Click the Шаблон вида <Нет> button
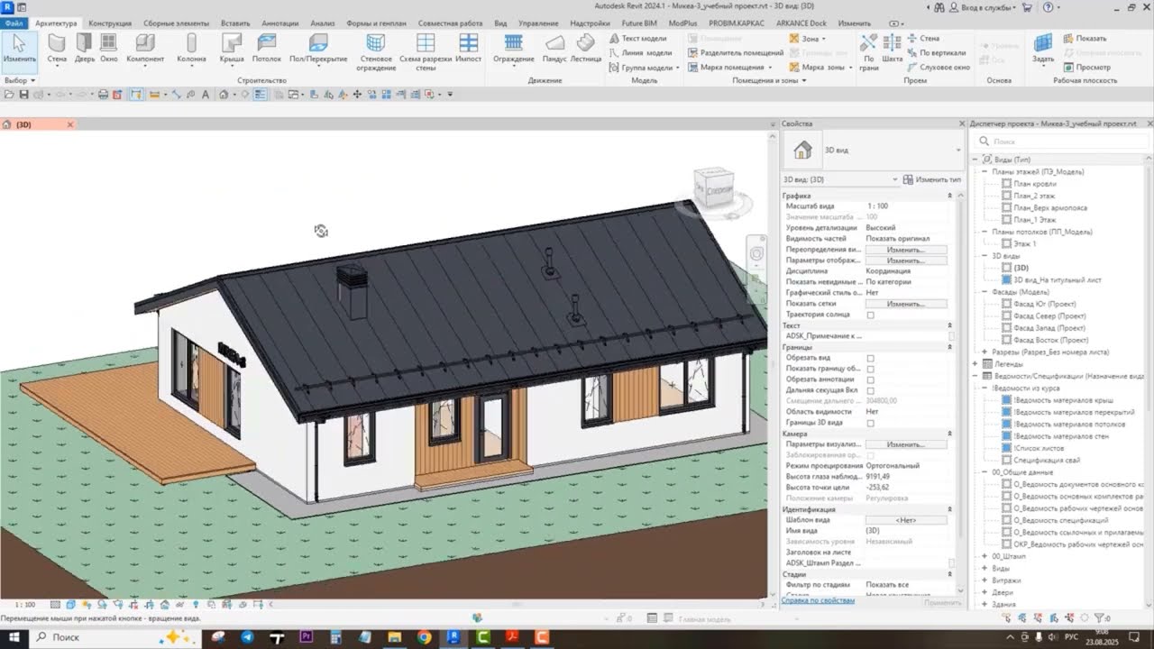 [x=906, y=520]
